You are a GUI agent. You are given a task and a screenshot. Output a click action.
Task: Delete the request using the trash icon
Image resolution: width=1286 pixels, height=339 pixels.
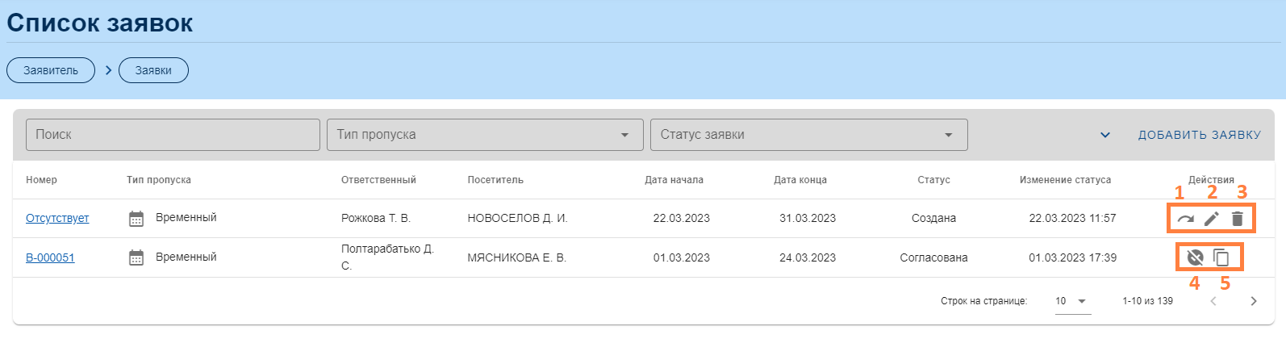1238,219
